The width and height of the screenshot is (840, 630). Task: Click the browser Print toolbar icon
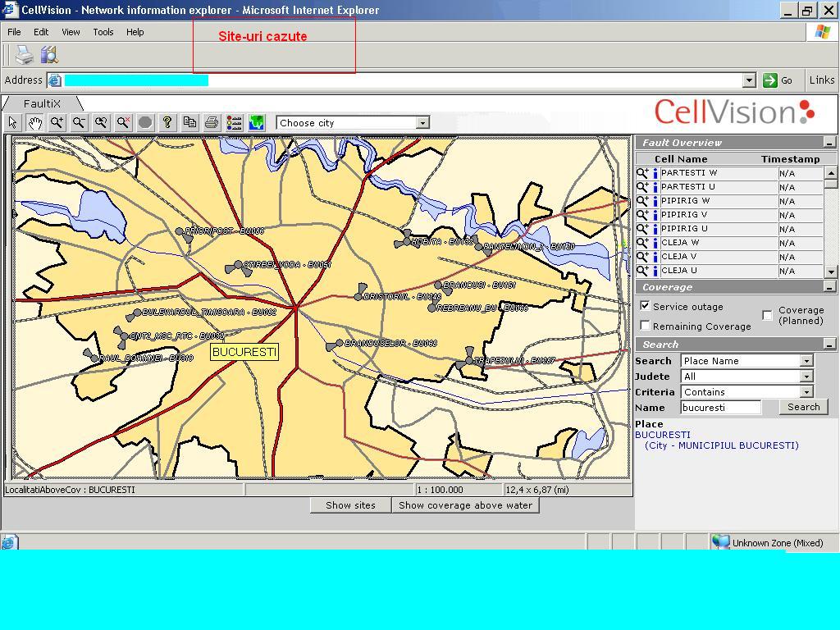click(24, 55)
